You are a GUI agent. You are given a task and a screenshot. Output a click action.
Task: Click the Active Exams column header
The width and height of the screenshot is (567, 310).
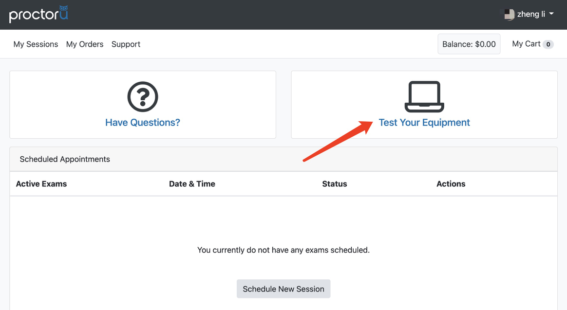coord(41,184)
